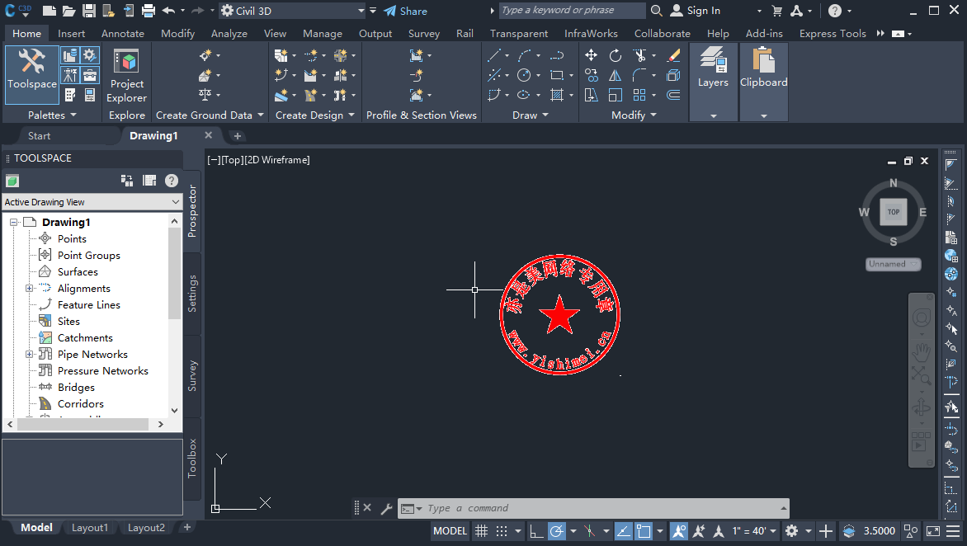Viewport: 967px width, 546px height.
Task: Toggle MODEL space button in status bar
Action: tap(450, 531)
